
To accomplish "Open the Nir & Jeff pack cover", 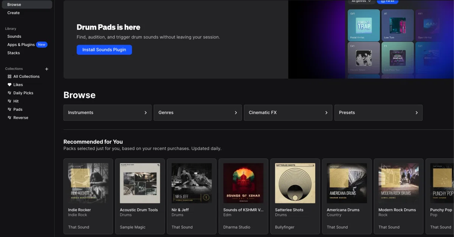I will [x=192, y=183].
